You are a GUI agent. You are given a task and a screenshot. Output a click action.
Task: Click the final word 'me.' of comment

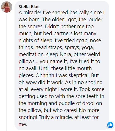tap(23, 124)
